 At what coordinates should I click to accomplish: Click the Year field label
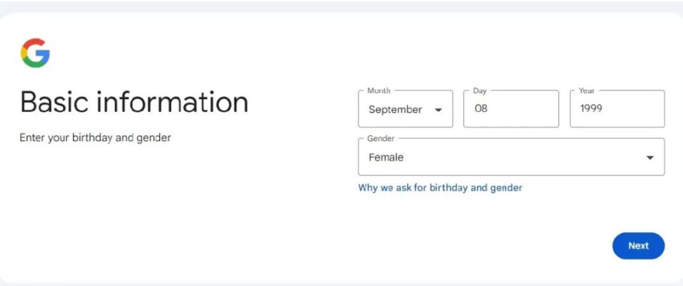coord(586,90)
